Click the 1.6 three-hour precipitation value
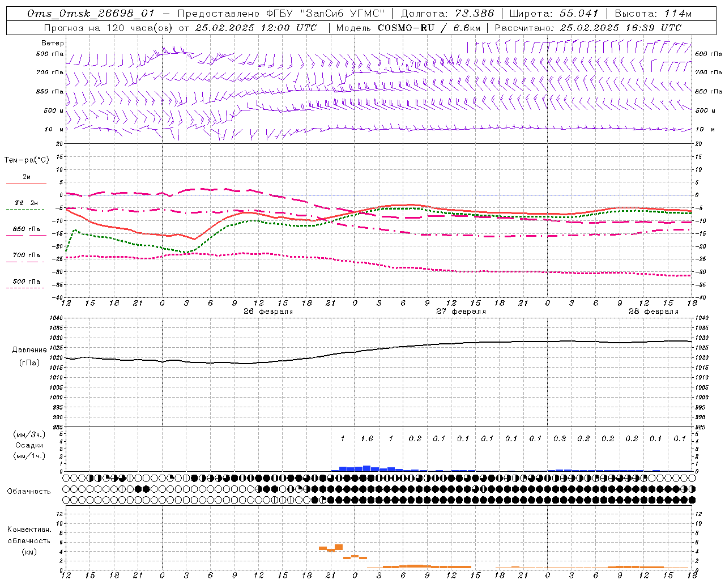 coord(367,438)
